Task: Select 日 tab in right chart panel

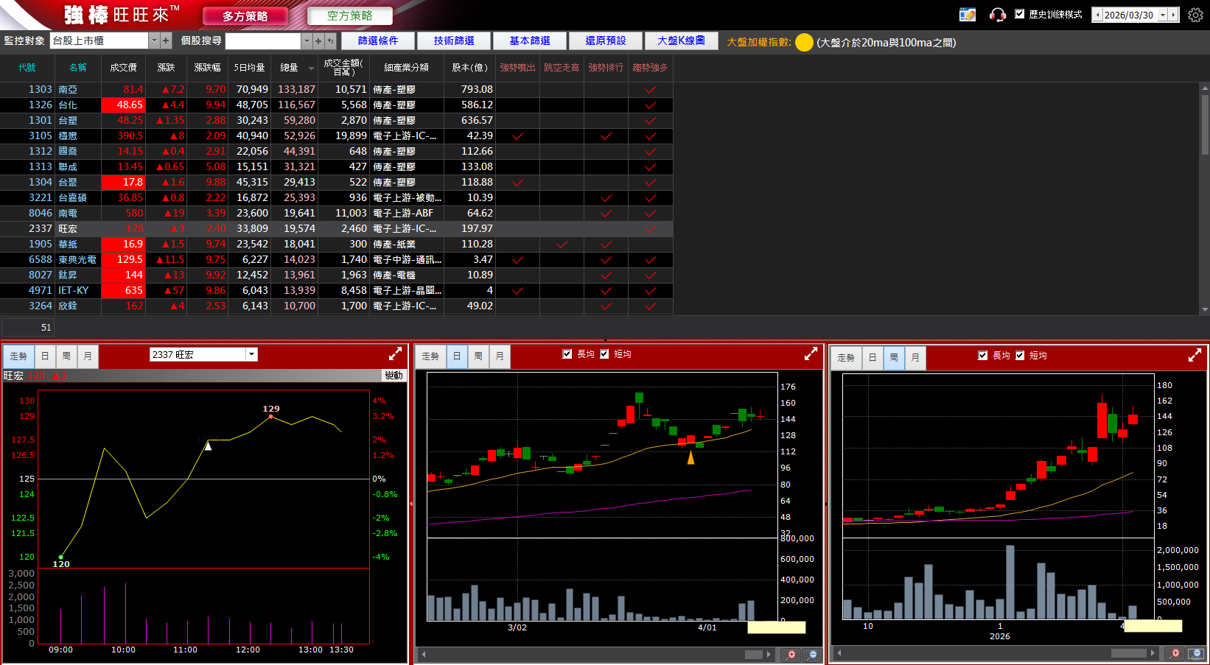Action: (872, 358)
